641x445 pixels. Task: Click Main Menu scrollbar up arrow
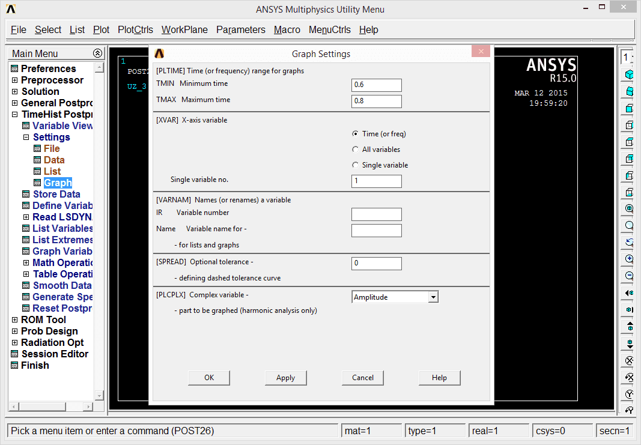[x=99, y=67]
